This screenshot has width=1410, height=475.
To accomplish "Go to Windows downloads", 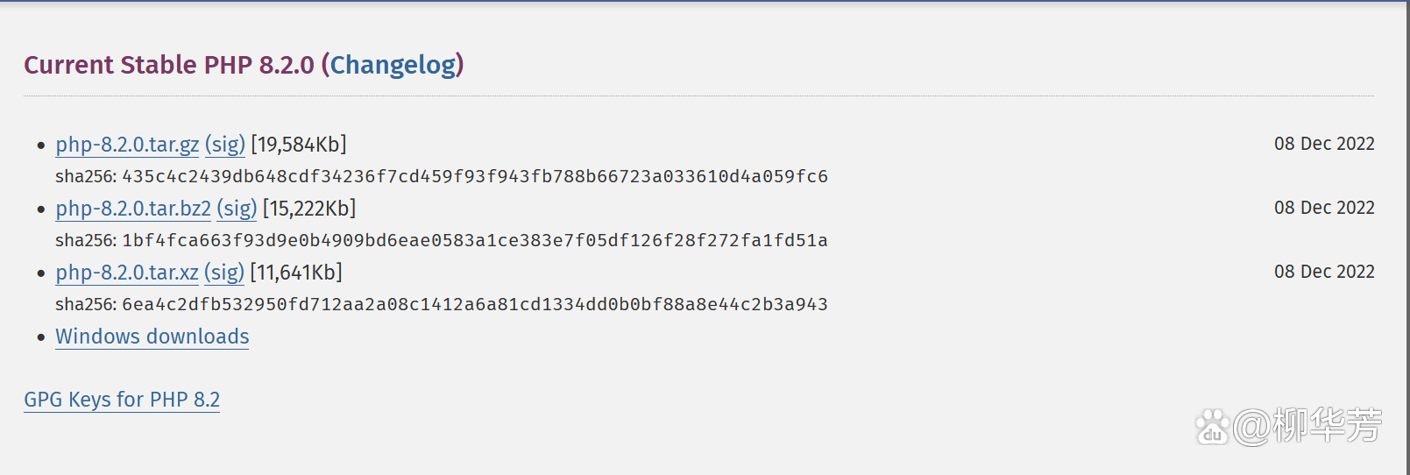I will pyautogui.click(x=152, y=337).
